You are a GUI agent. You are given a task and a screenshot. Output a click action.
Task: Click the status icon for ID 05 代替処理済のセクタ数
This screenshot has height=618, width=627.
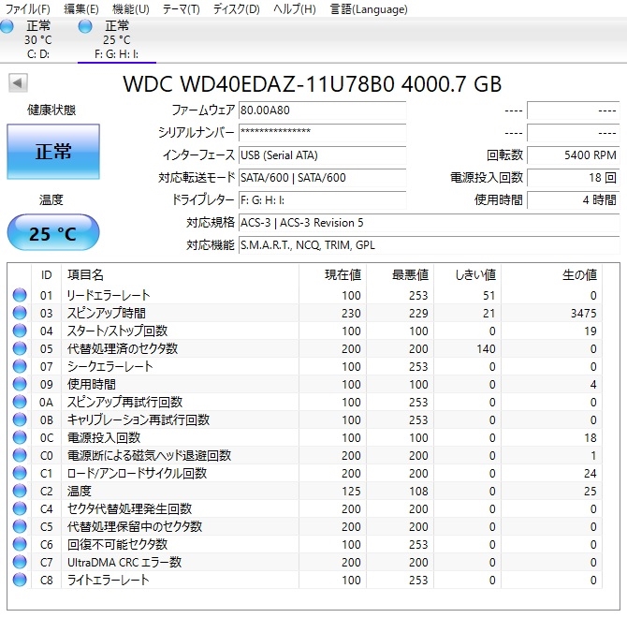click(20, 348)
